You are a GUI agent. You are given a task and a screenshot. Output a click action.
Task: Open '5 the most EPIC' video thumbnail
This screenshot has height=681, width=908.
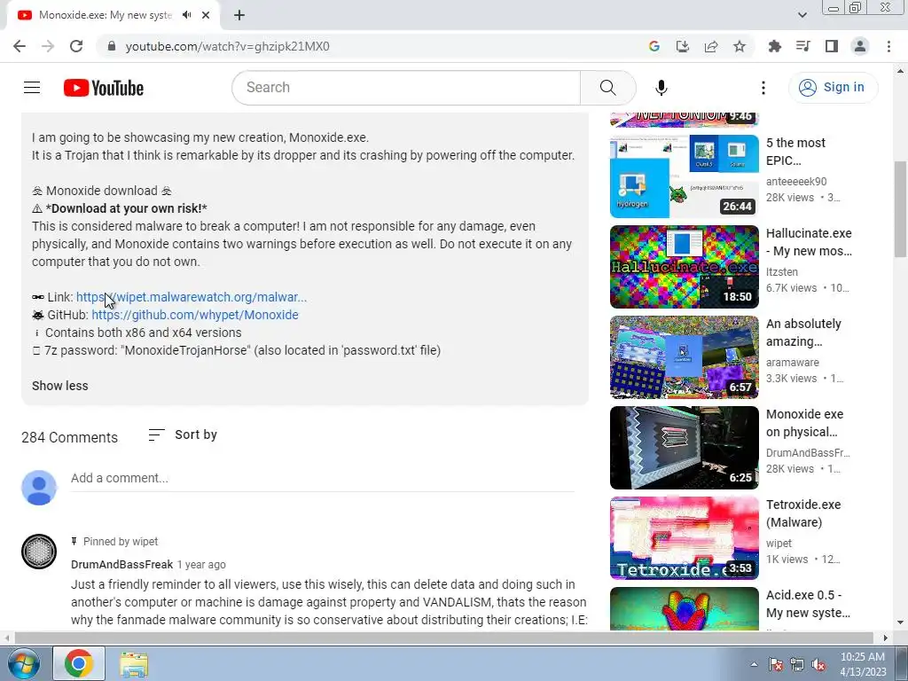[684, 176]
